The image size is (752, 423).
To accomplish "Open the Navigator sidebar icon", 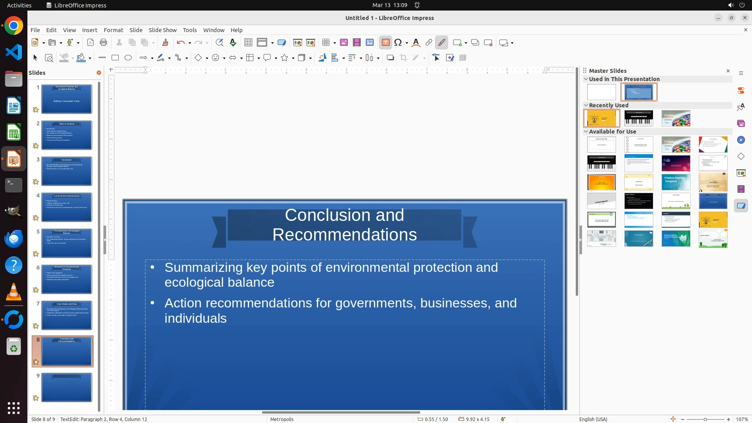I will click(741, 140).
